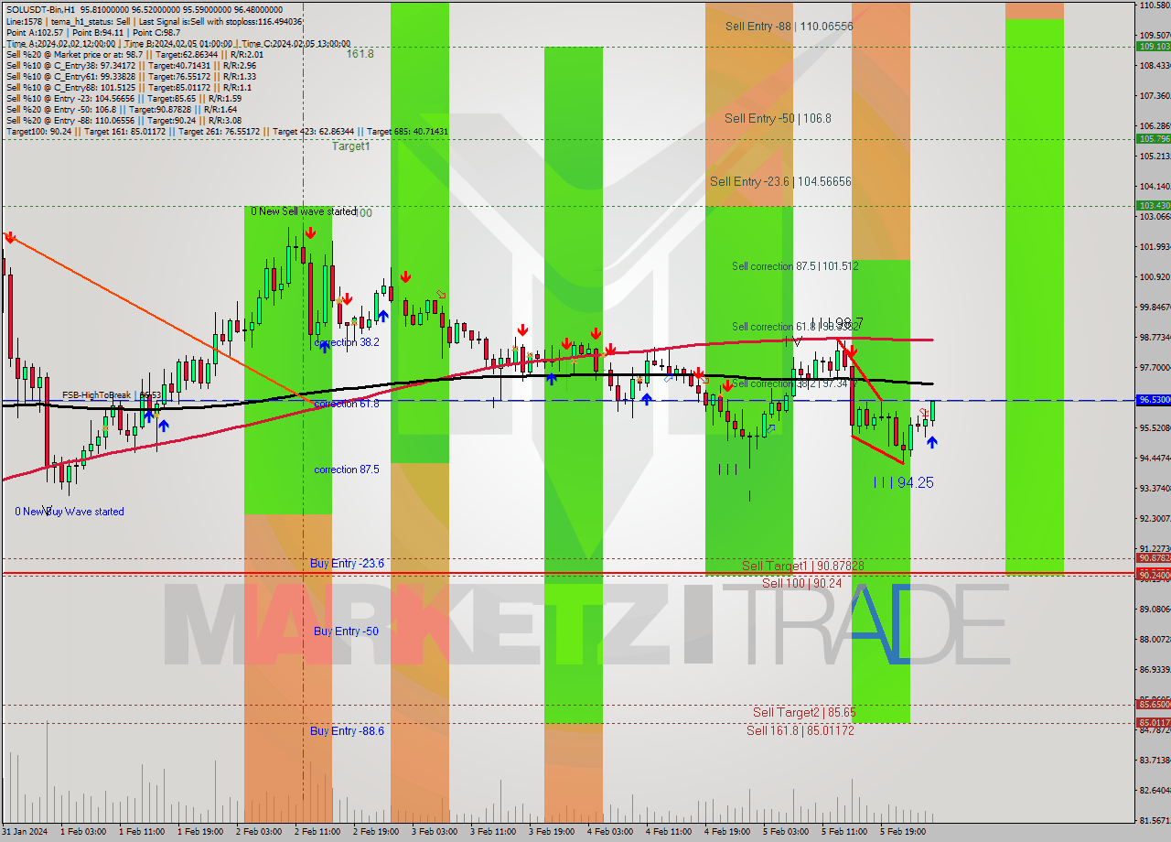The height and width of the screenshot is (842, 1171).
Task: Click the 110.580 value on the price axis
Action: tap(1154, 5)
